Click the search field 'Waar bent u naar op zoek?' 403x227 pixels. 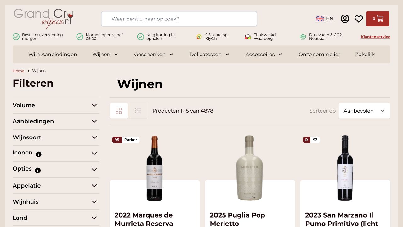(179, 19)
